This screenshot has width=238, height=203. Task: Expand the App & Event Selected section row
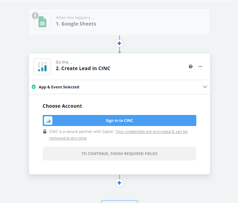pyautogui.click(x=120, y=87)
